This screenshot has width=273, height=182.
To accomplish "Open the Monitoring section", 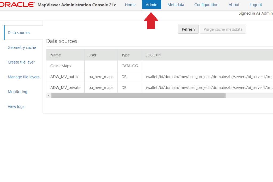I will [x=17, y=92].
